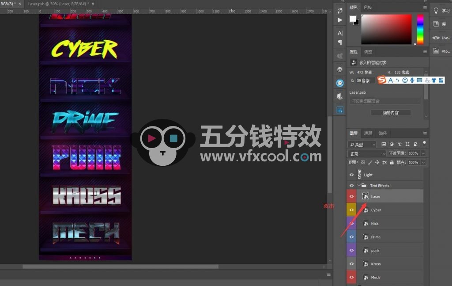Screen dimensions: 452x286
Task: Open the Character panel icon
Action: [x=340, y=33]
